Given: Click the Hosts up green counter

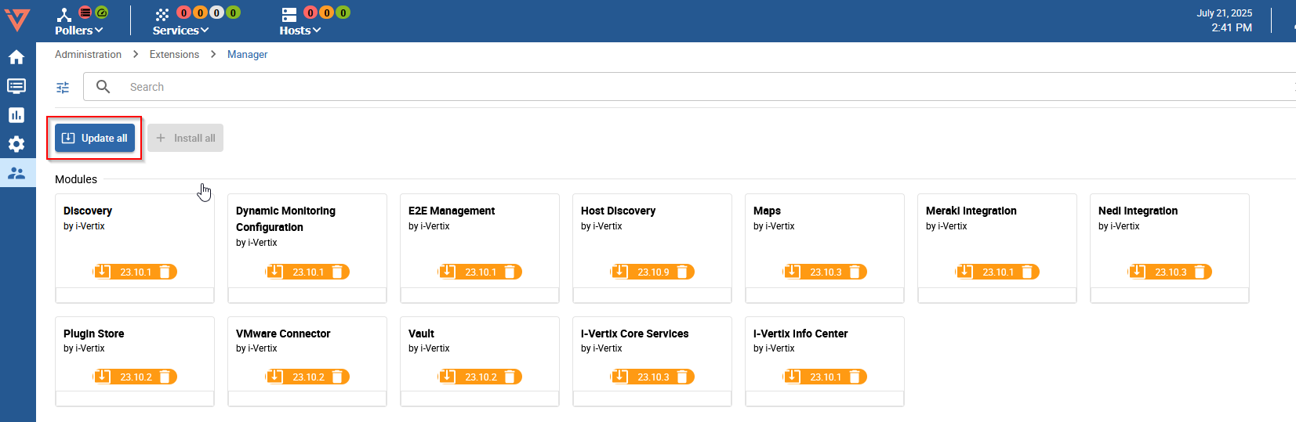Looking at the screenshot, I should 343,13.
